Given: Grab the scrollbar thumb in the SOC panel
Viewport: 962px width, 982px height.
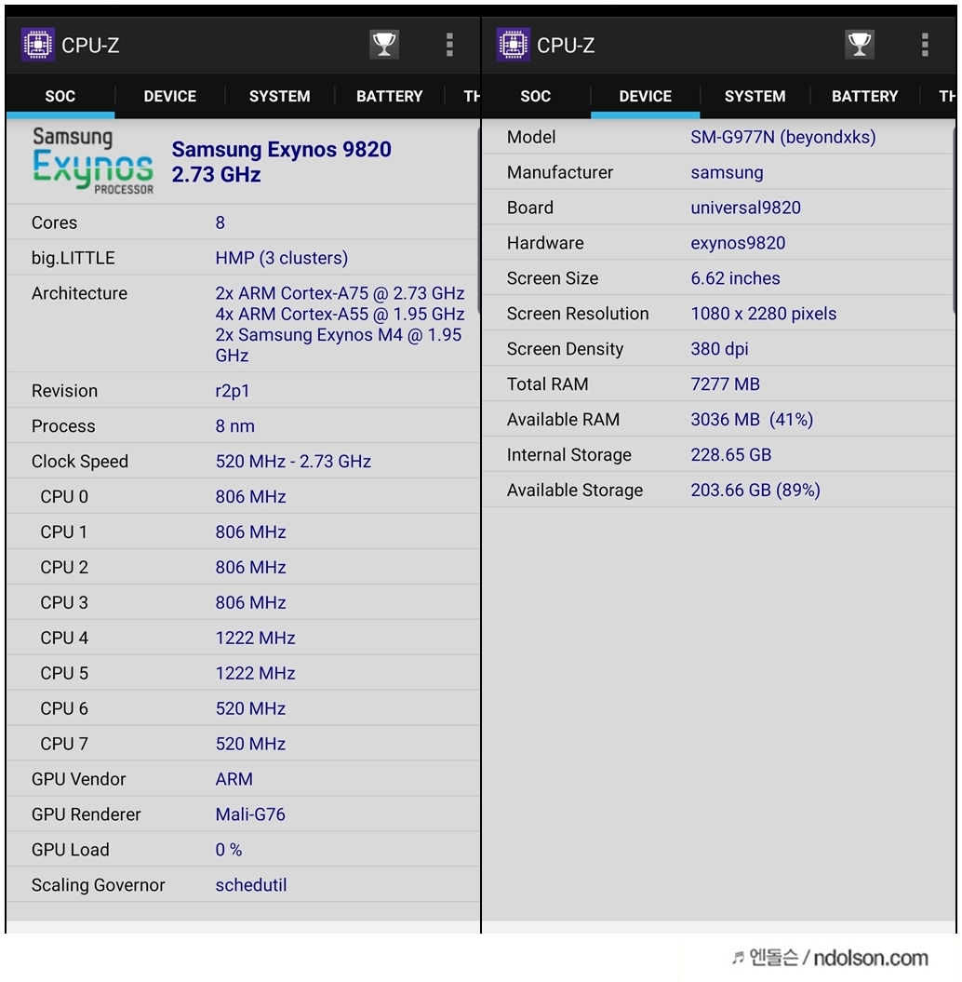Looking at the screenshot, I should click(x=479, y=219).
